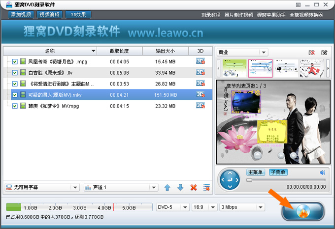Select the third menu template thumbnail
Image resolution: width=335 pixels, height=229 pixels.
(286, 68)
